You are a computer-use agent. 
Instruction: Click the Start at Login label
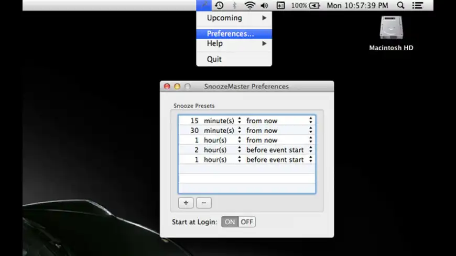pos(194,222)
